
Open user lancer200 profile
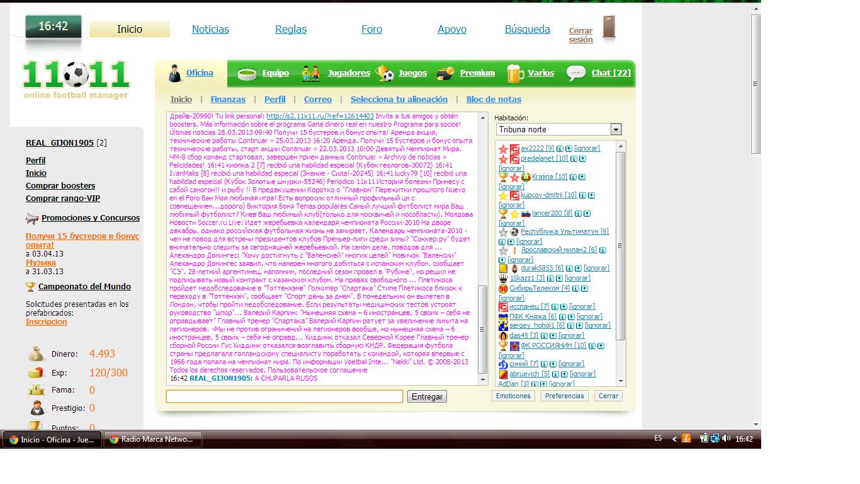[552, 214]
